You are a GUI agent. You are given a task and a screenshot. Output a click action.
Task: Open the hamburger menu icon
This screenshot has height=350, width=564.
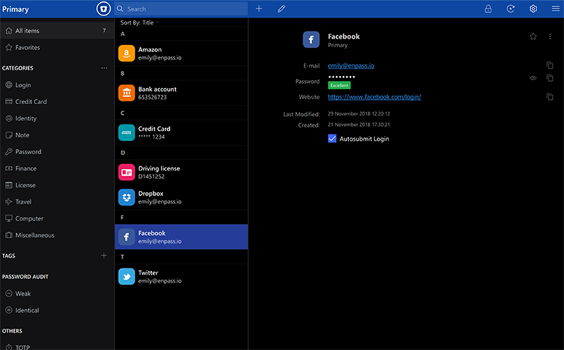click(x=556, y=8)
